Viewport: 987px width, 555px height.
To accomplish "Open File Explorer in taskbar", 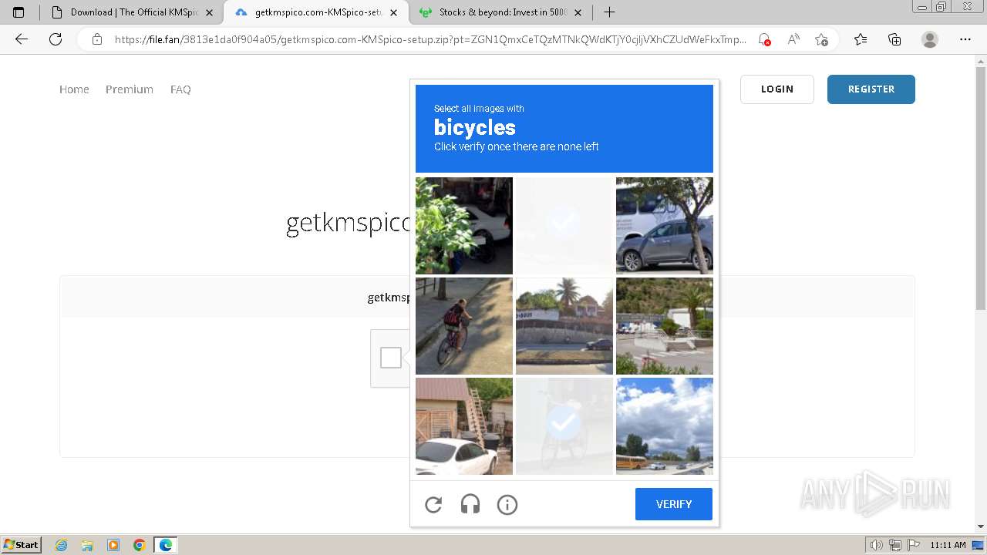I will click(x=87, y=545).
